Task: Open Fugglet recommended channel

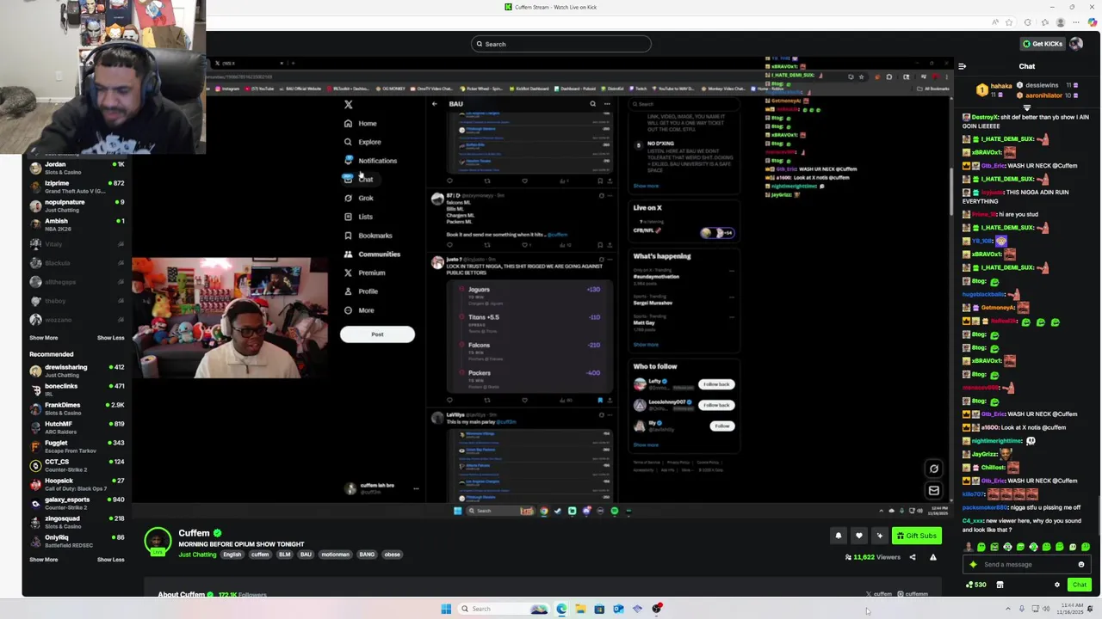Action: [77, 446]
